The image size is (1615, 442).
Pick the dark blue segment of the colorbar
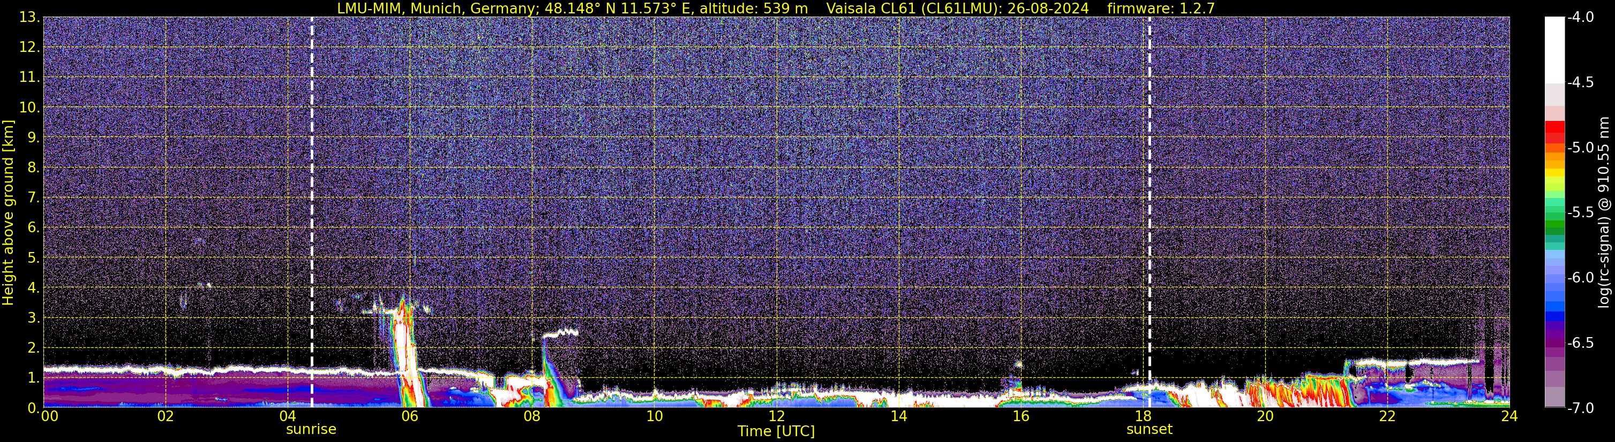click(x=1554, y=316)
